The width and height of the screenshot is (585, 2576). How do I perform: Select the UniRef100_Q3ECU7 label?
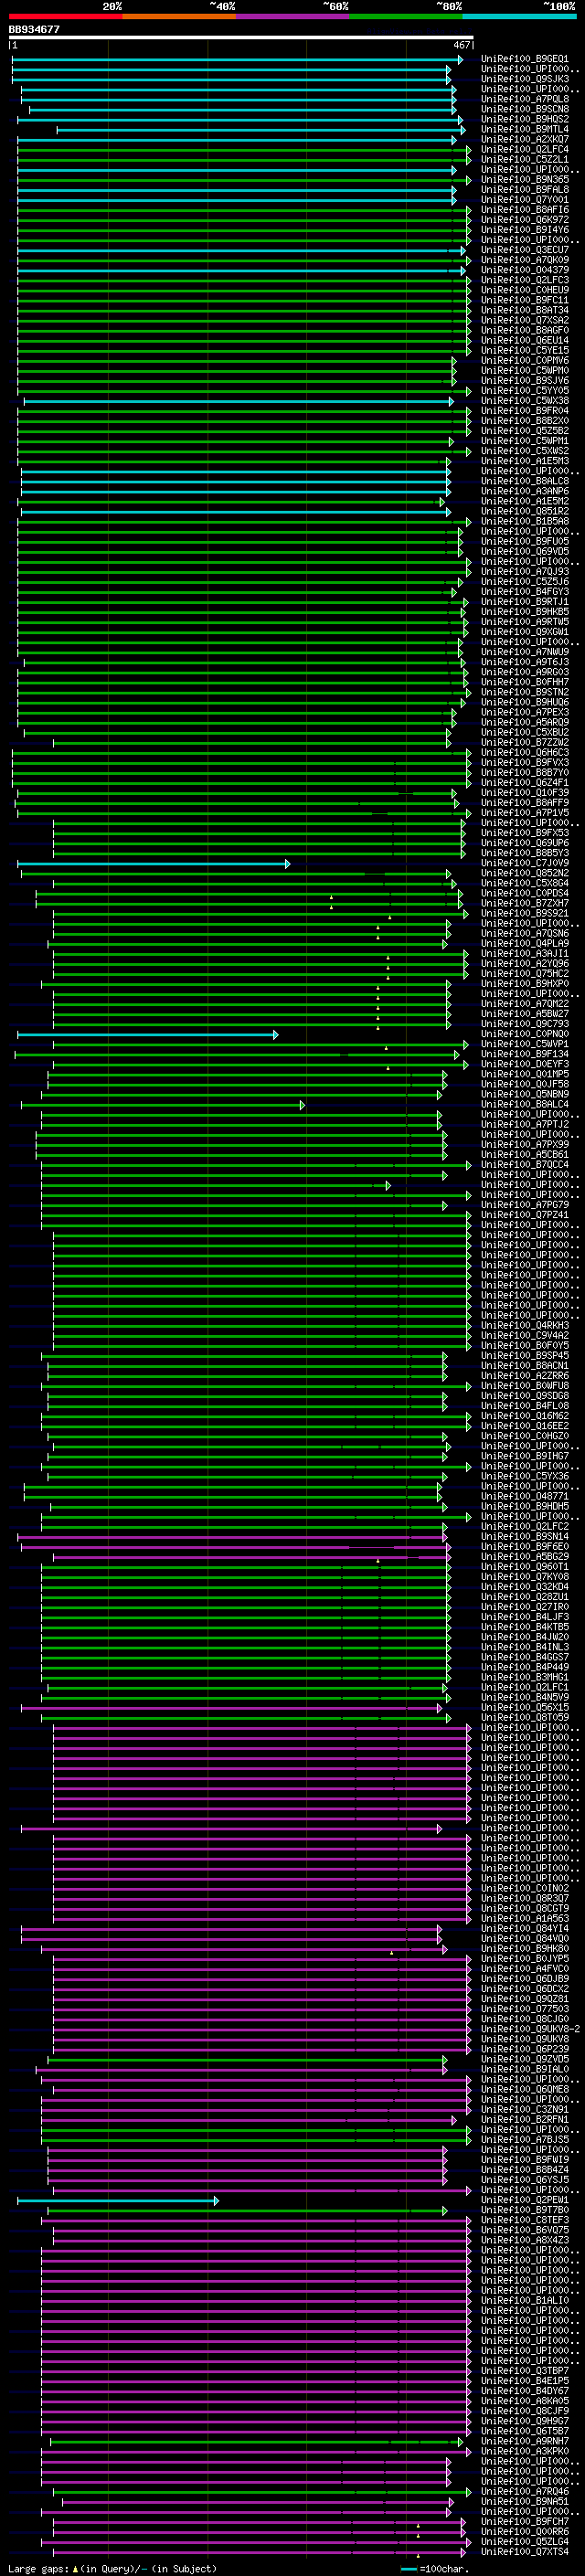click(525, 250)
